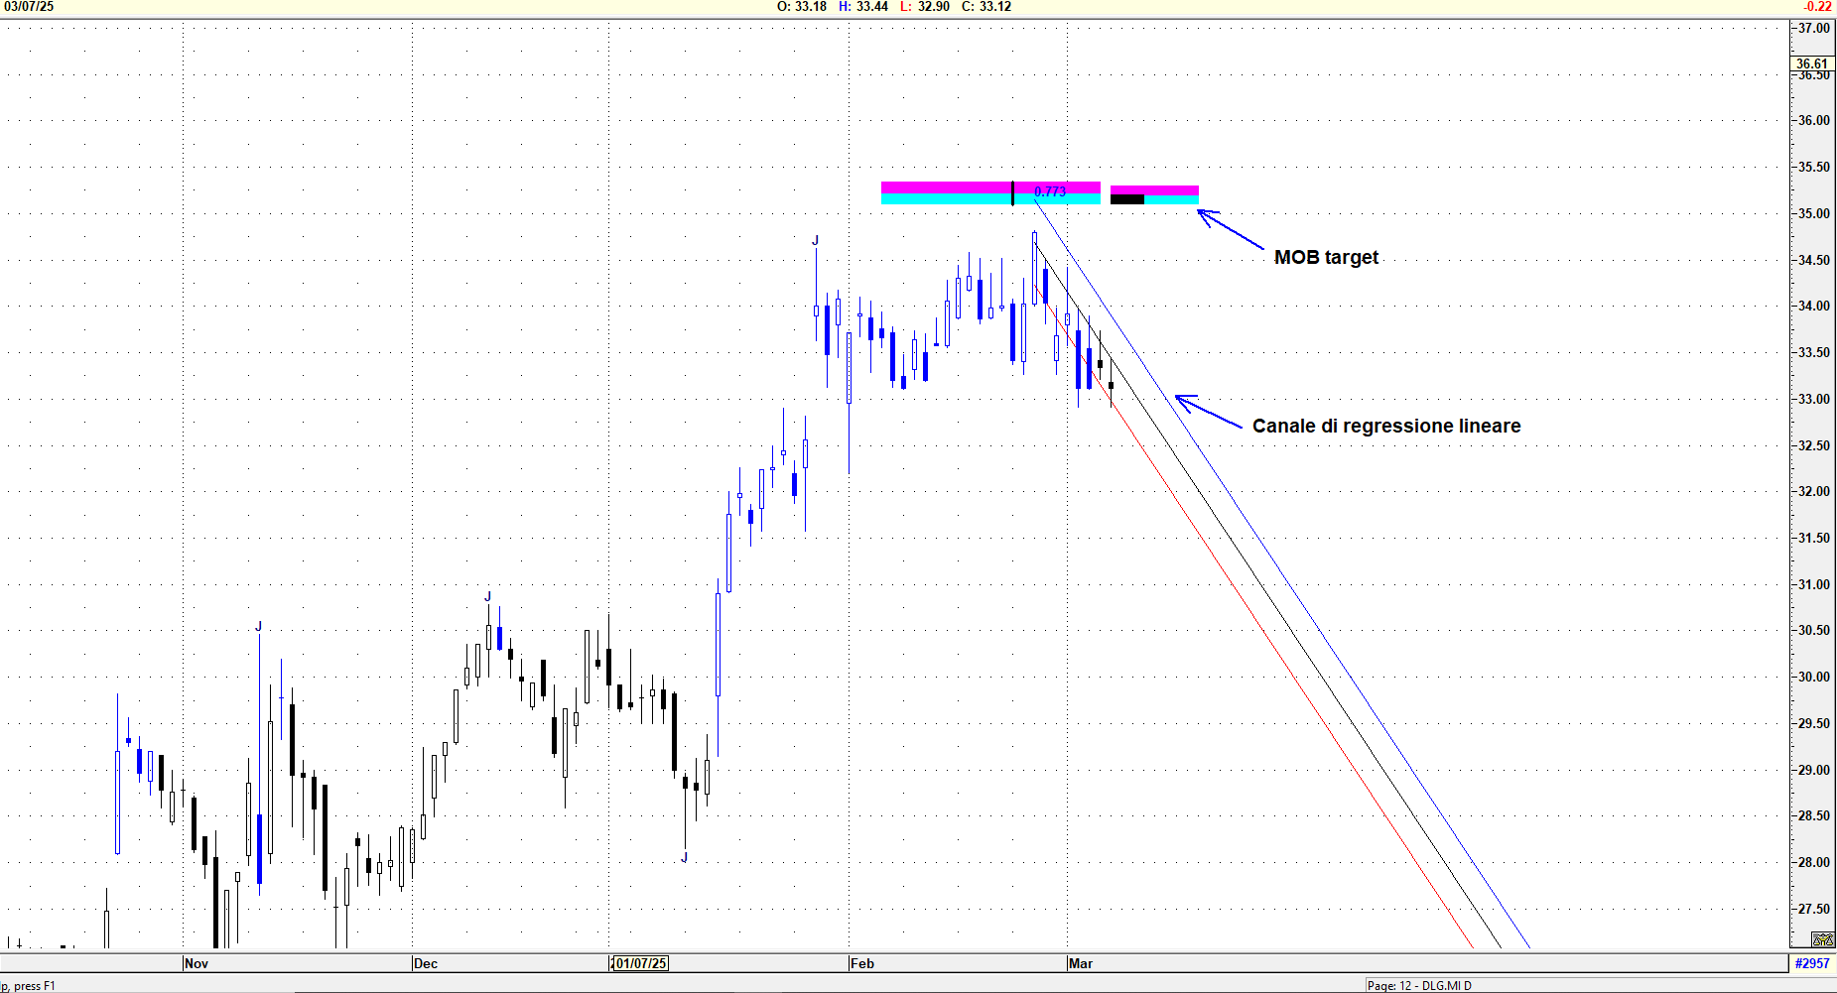This screenshot has height=993, width=1837.
Task: Click the J pivot marker above the late-January high
Action: (816, 240)
